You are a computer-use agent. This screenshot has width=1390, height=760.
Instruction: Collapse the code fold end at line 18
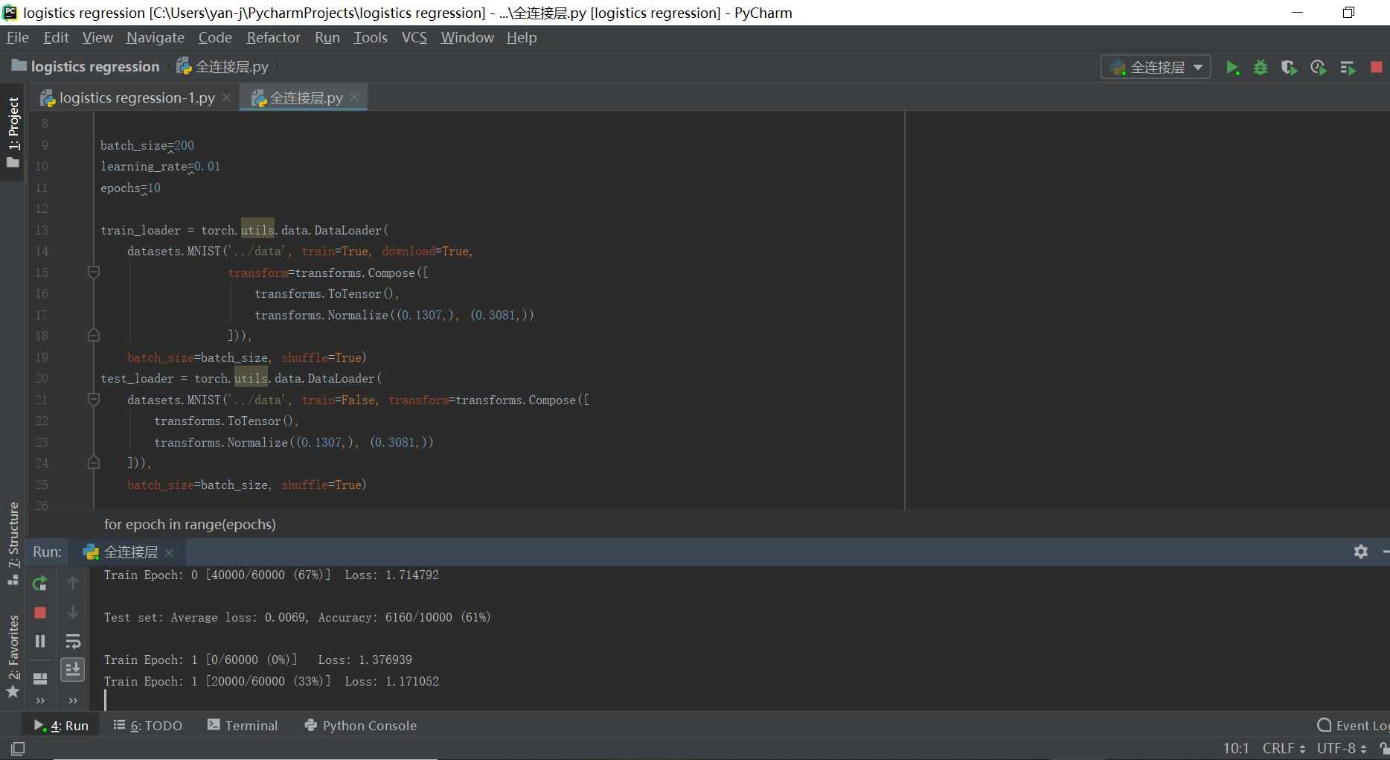94,336
